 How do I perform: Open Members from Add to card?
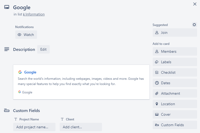[175, 51]
